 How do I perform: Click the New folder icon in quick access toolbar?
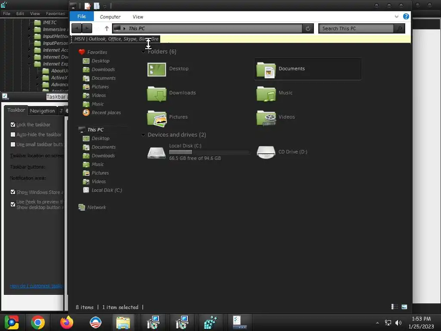pyautogui.click(x=96, y=6)
